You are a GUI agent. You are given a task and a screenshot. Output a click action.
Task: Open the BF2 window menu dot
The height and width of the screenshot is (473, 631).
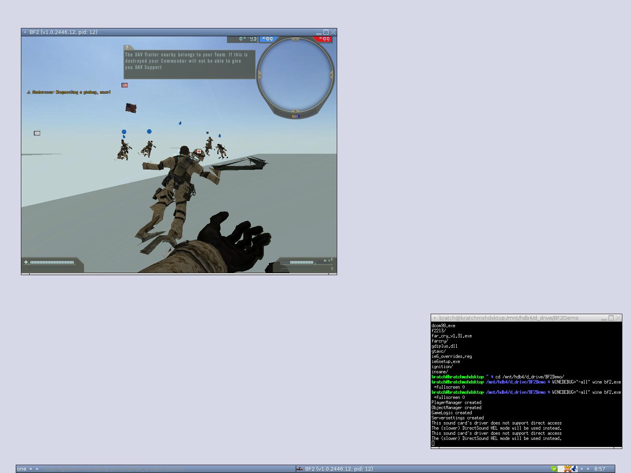[x=25, y=32]
